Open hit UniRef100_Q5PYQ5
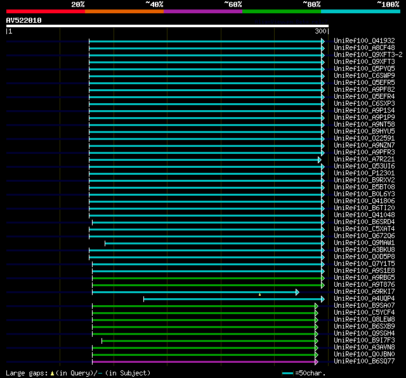This screenshot has width=406, height=378. pyautogui.click(x=364, y=69)
